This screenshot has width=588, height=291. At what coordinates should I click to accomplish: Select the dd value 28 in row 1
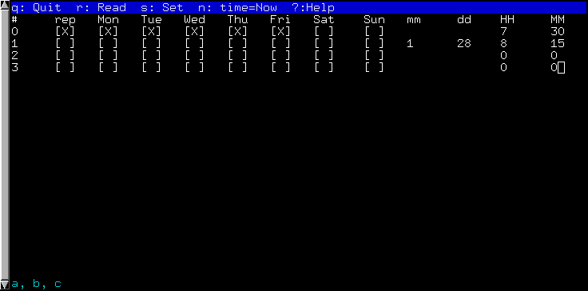464,44
